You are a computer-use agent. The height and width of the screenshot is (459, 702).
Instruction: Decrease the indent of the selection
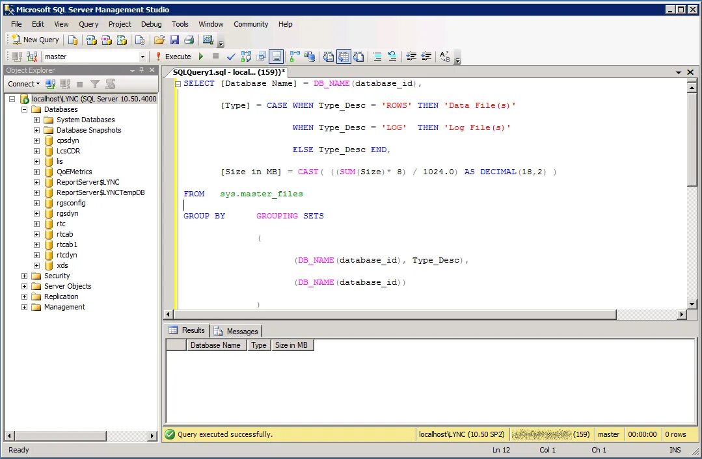pos(411,57)
